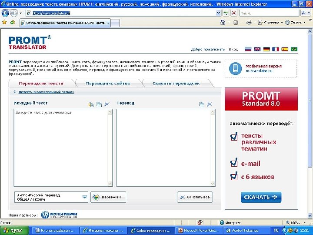Viewport: 313px width, 235px height.
Task: Select the French flag language
Action: pyautogui.click(x=276, y=49)
